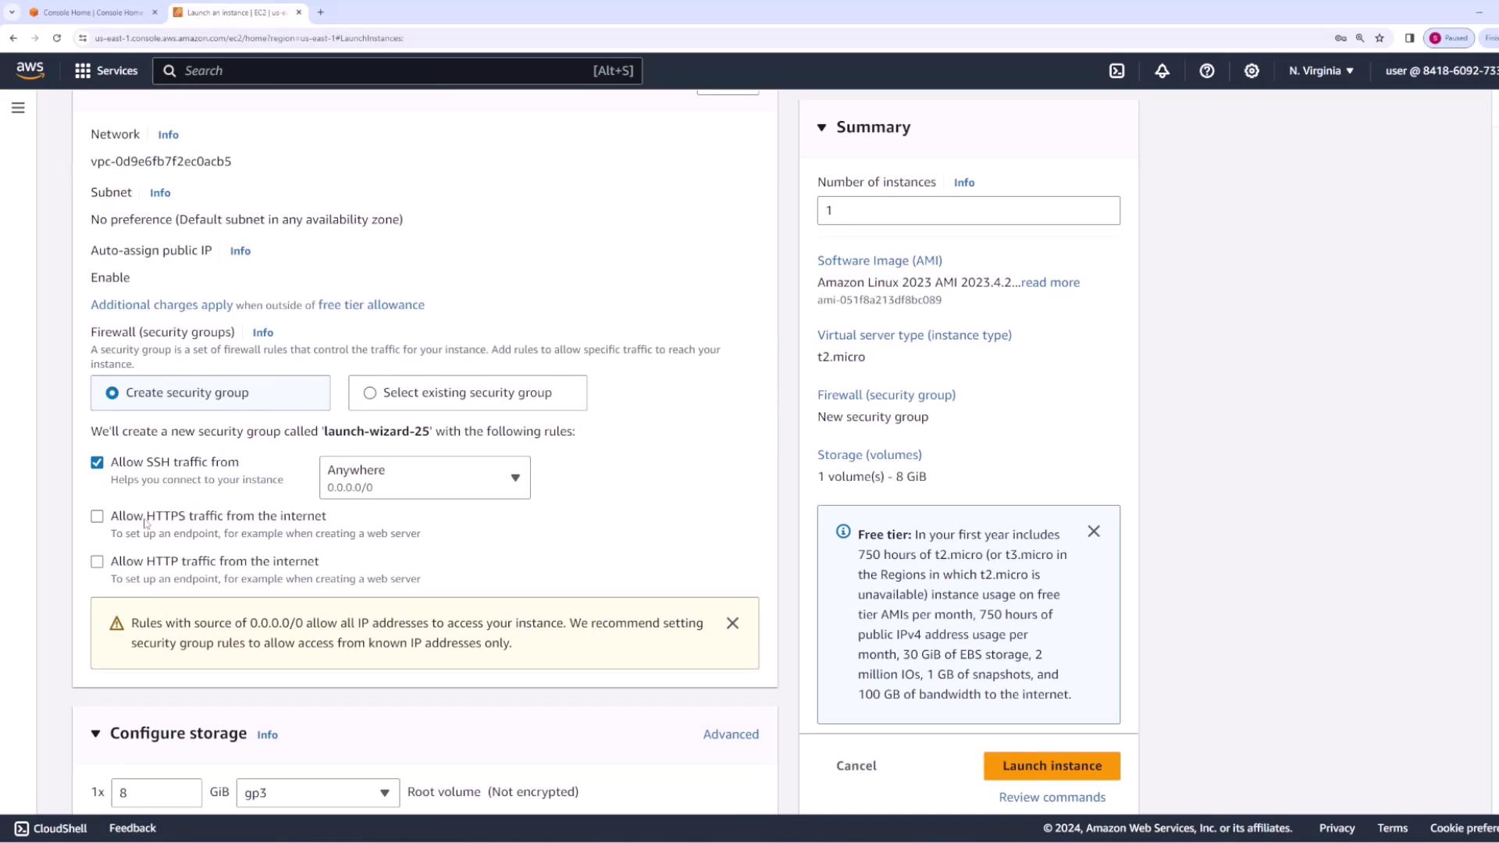Open the SSH source Anywhere dropdown

424,478
